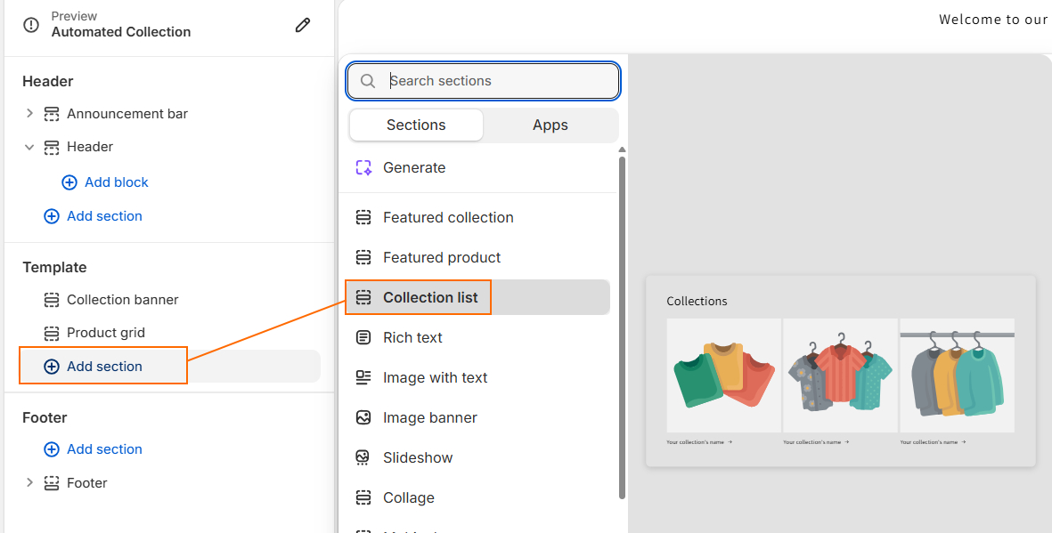Click the Collage section icon
This screenshot has height=533, width=1052.
click(x=363, y=497)
